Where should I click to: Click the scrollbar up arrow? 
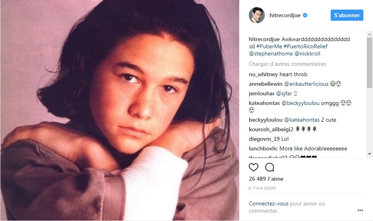[370, 34]
